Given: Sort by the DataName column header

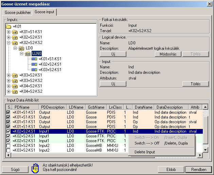Looking at the screenshot, I should click(143, 107).
